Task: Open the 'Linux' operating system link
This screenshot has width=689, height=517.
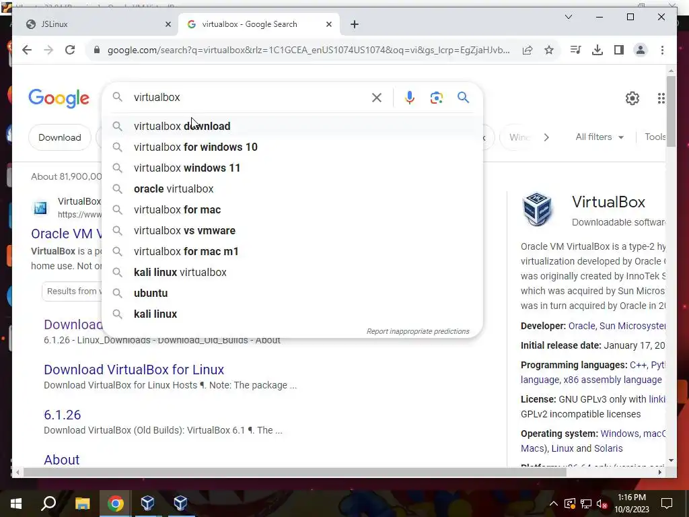Action: pyautogui.click(x=563, y=448)
